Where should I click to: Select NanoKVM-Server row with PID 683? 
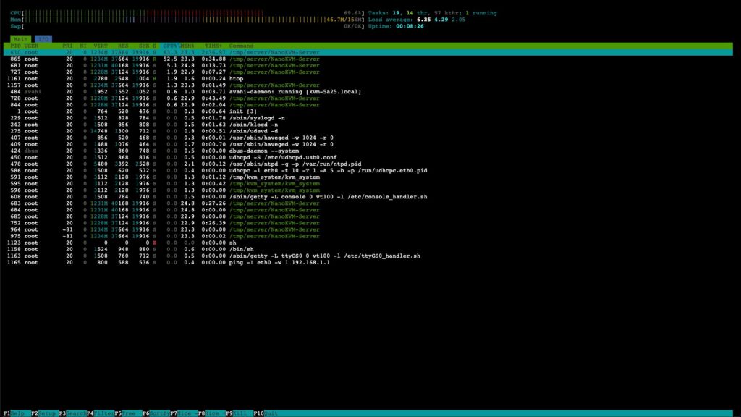tap(368, 203)
